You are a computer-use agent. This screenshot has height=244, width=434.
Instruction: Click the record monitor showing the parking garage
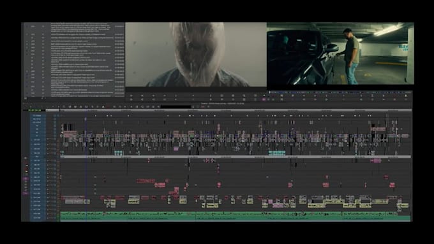(340, 54)
